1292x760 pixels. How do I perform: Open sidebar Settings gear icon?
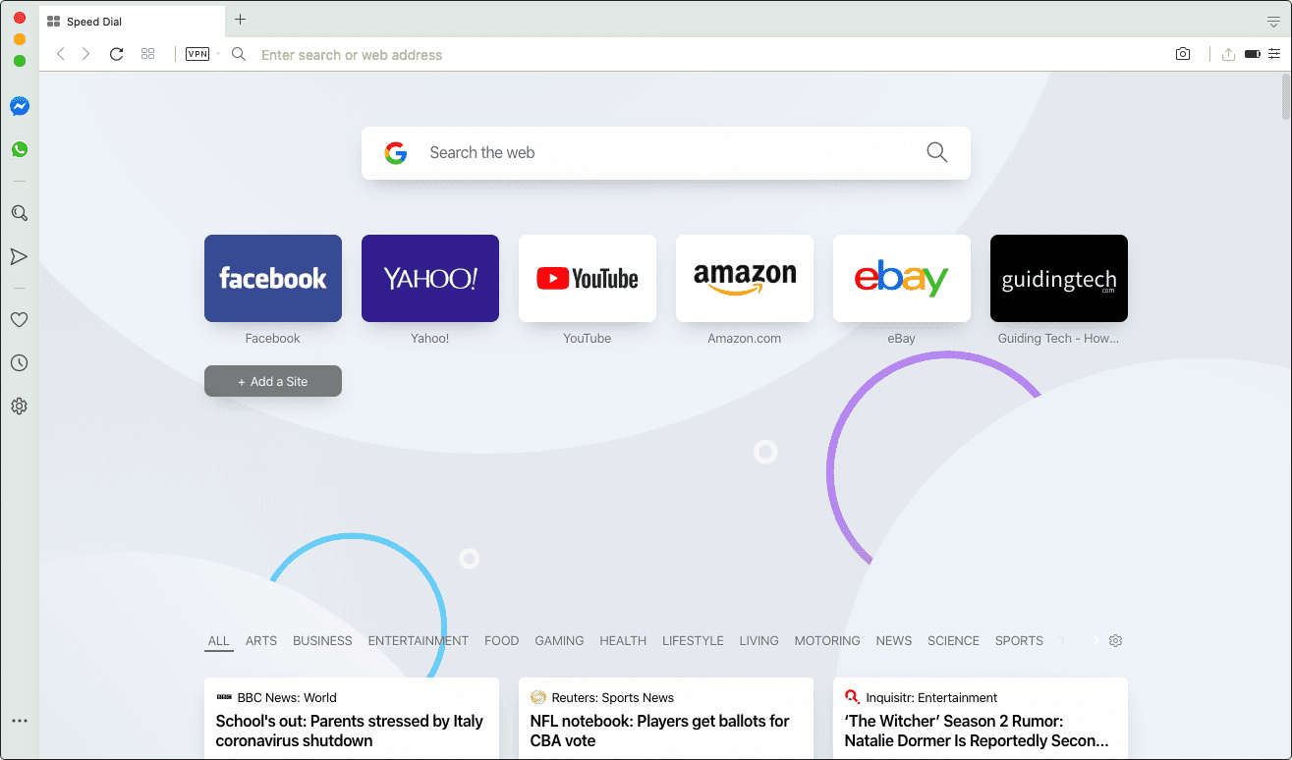click(19, 407)
